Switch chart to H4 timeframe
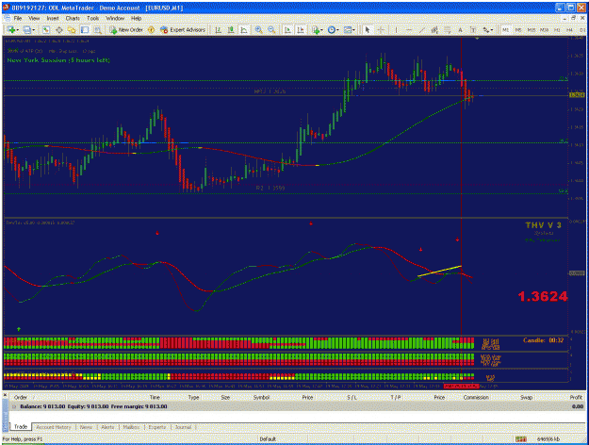This screenshot has width=589, height=445. pyautogui.click(x=569, y=29)
